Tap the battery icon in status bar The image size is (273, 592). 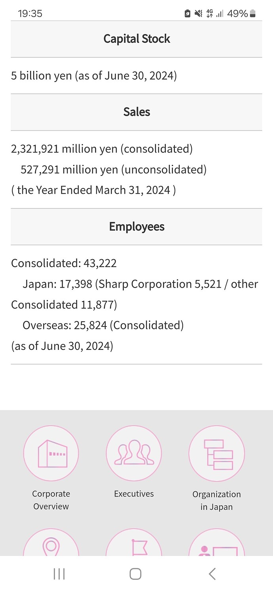[x=253, y=14]
